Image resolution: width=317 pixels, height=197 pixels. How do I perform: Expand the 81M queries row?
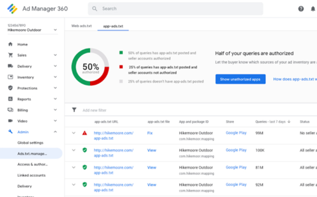[x=74, y=167]
